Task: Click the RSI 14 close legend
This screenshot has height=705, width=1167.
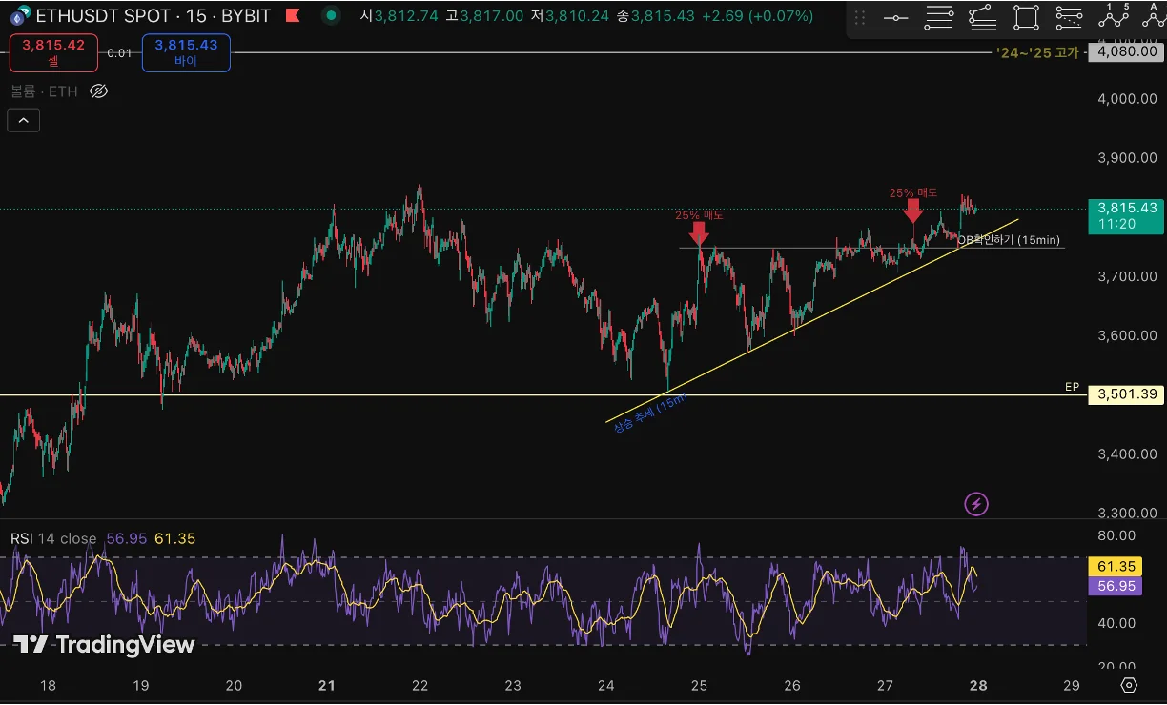Action: [x=53, y=539]
